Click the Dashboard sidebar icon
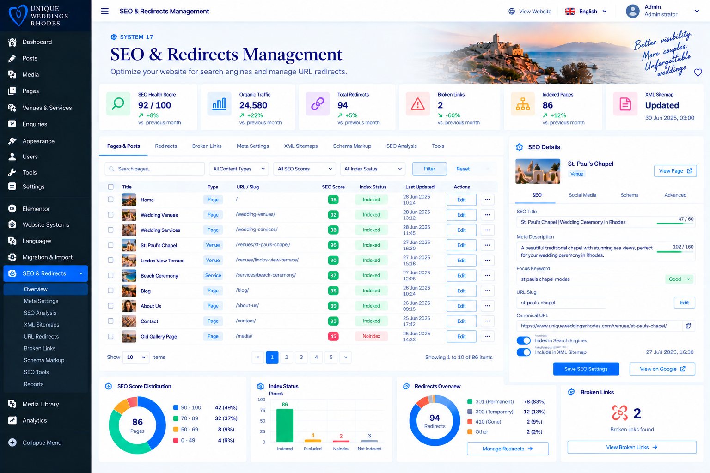 click(x=12, y=42)
